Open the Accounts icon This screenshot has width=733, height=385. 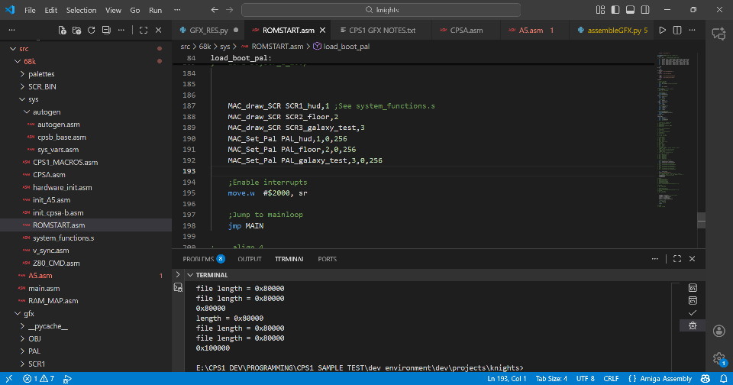[x=719, y=331]
